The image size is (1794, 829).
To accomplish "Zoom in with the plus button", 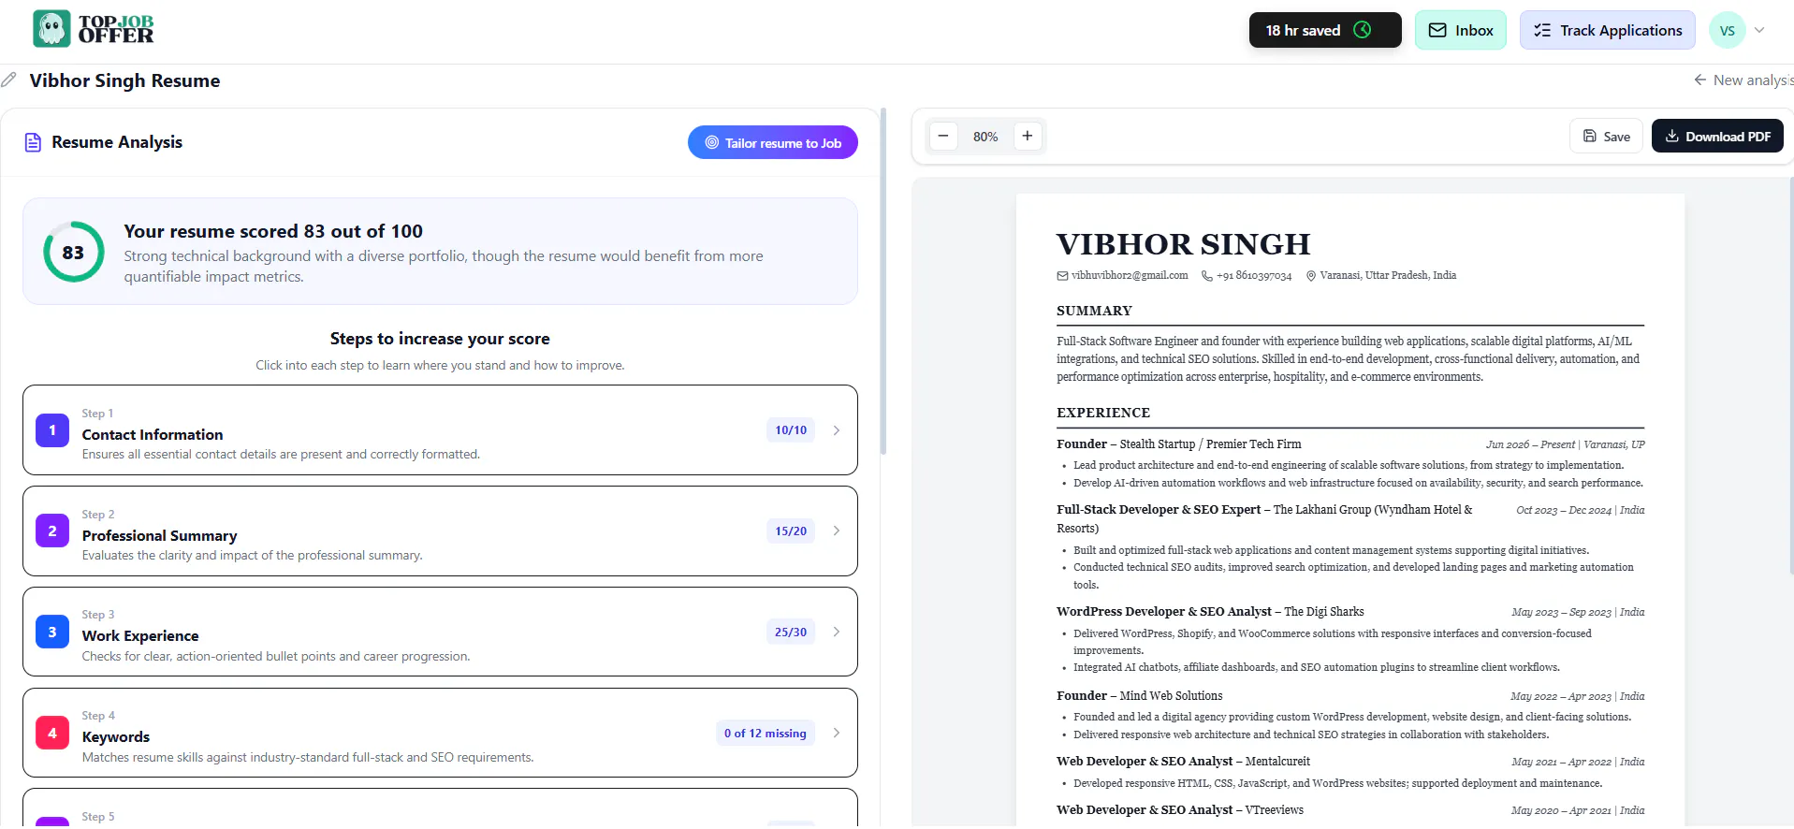I will 1028,136.
